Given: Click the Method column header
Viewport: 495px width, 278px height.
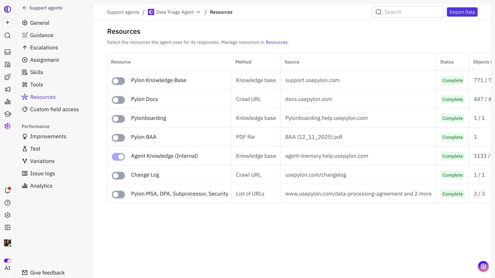Looking at the screenshot, I should (243, 62).
